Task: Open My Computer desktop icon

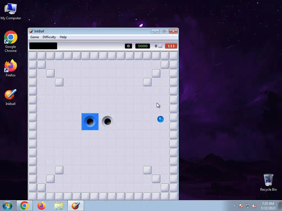Action: click(11, 11)
